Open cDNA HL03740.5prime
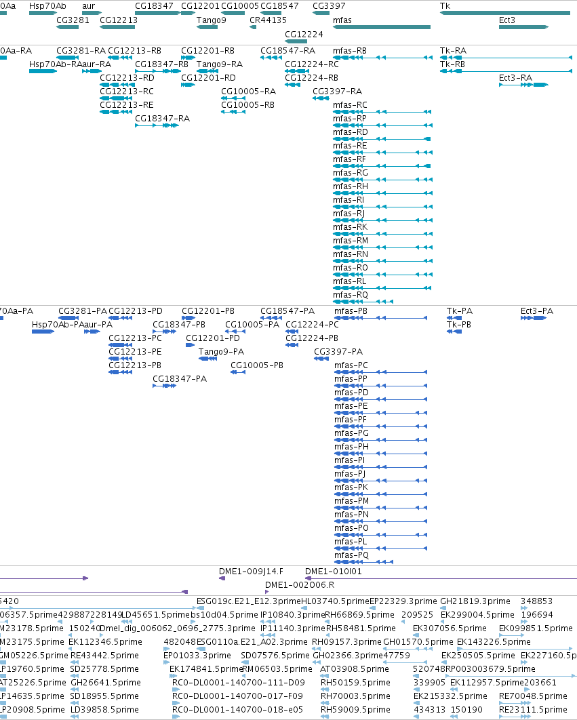Screen dimensions: 577x720 pos(335,601)
